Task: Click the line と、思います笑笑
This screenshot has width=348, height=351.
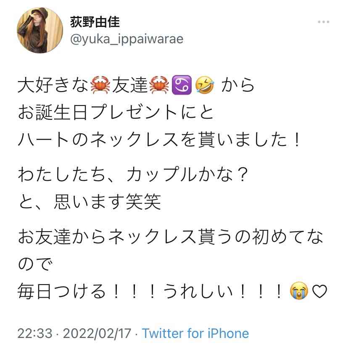Action: [x=89, y=201]
